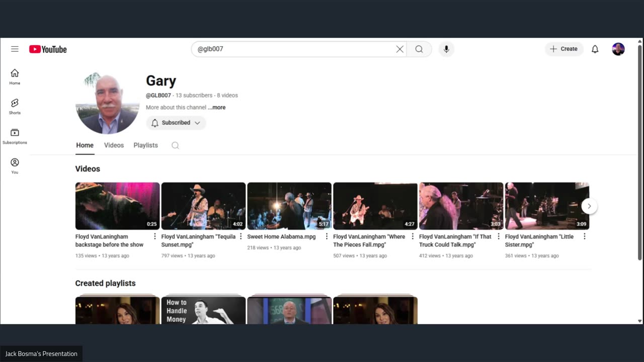The height and width of the screenshot is (362, 644).
Task: Open options for If That Truck Could Talk video
Action: click(x=499, y=236)
